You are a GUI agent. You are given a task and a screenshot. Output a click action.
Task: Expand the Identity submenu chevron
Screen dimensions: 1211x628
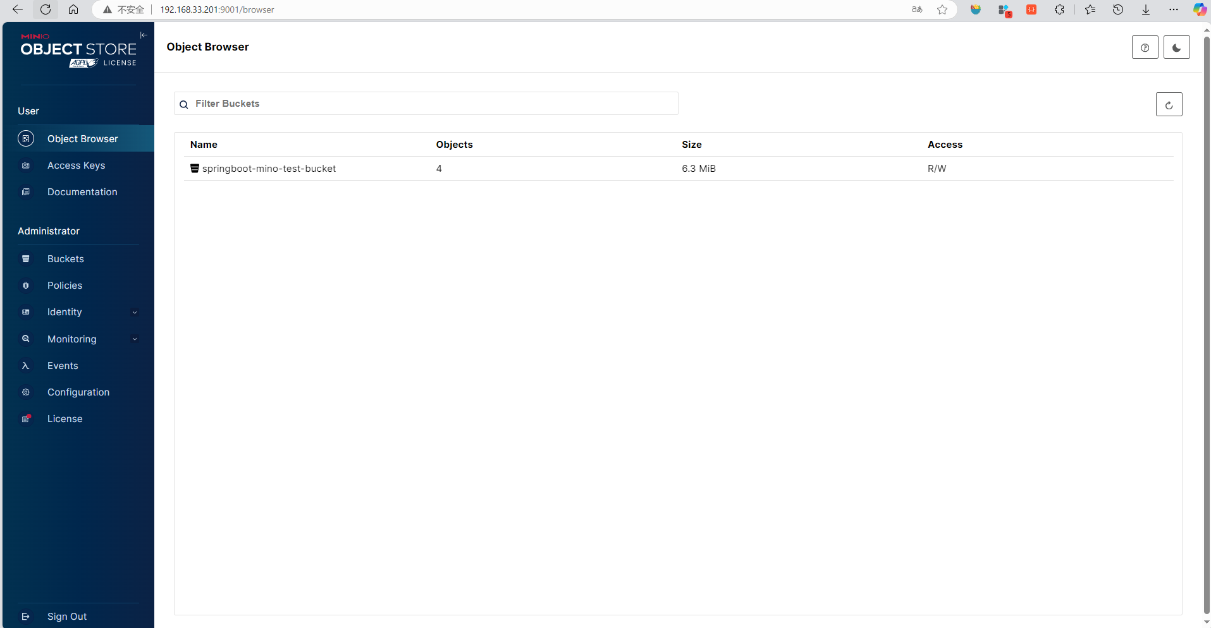135,312
